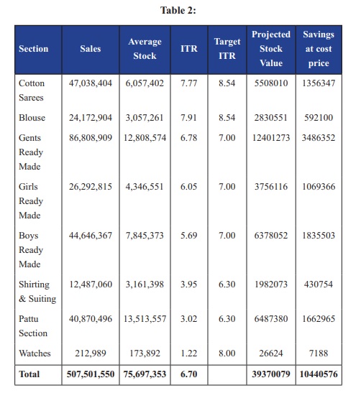This screenshot has height=393, width=361.
Task: Click the Total ITR value 6.70
Action: (188, 374)
